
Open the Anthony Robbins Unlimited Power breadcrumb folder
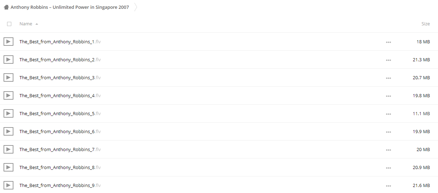(70, 7)
